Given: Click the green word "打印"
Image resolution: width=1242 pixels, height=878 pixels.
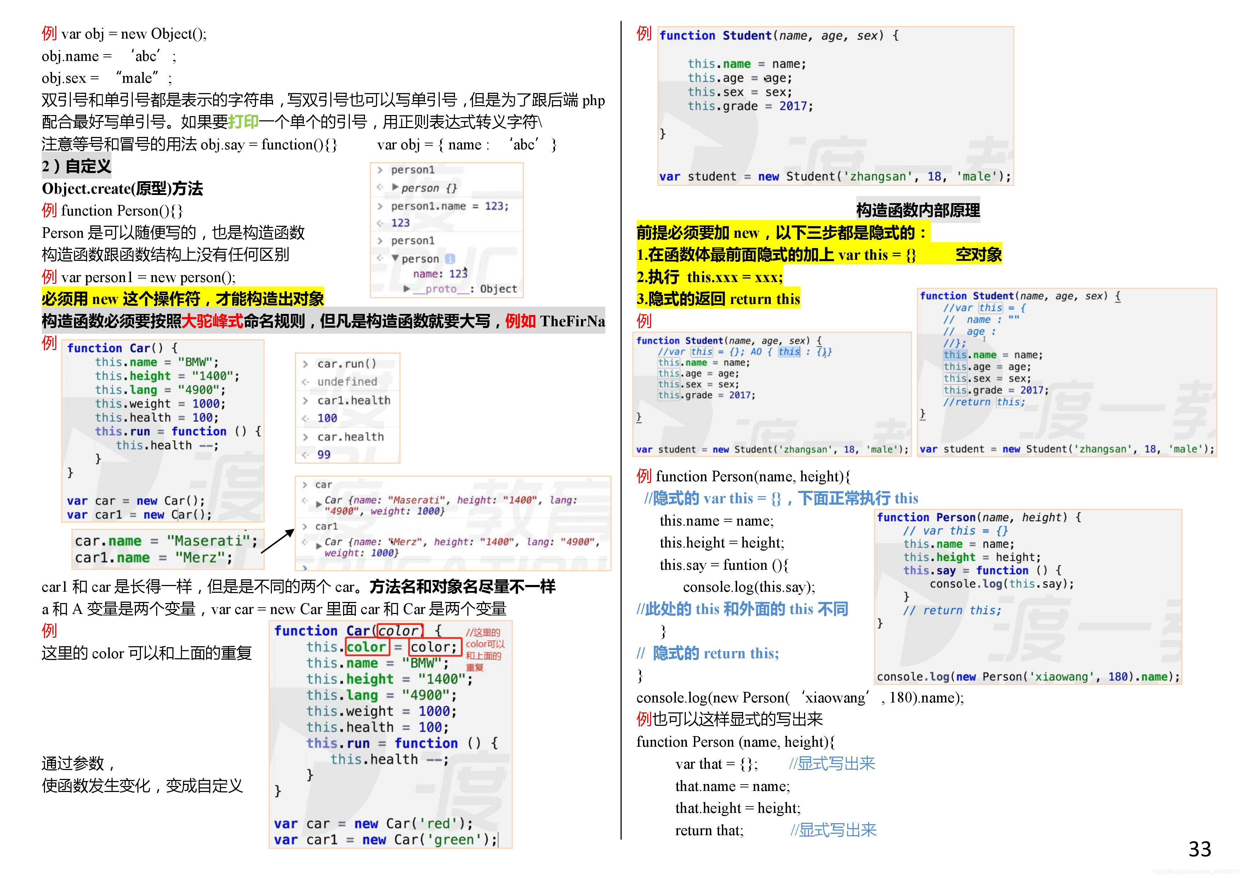Looking at the screenshot, I should click(x=244, y=122).
